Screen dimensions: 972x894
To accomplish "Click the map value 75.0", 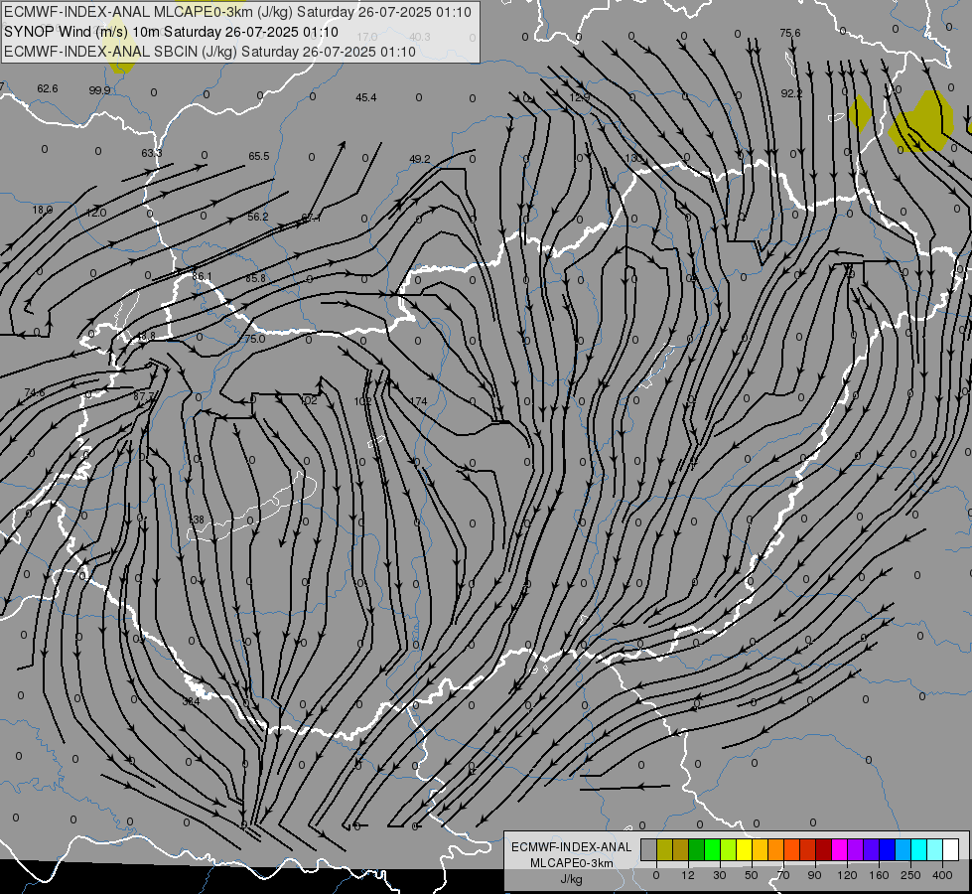I will (254, 339).
